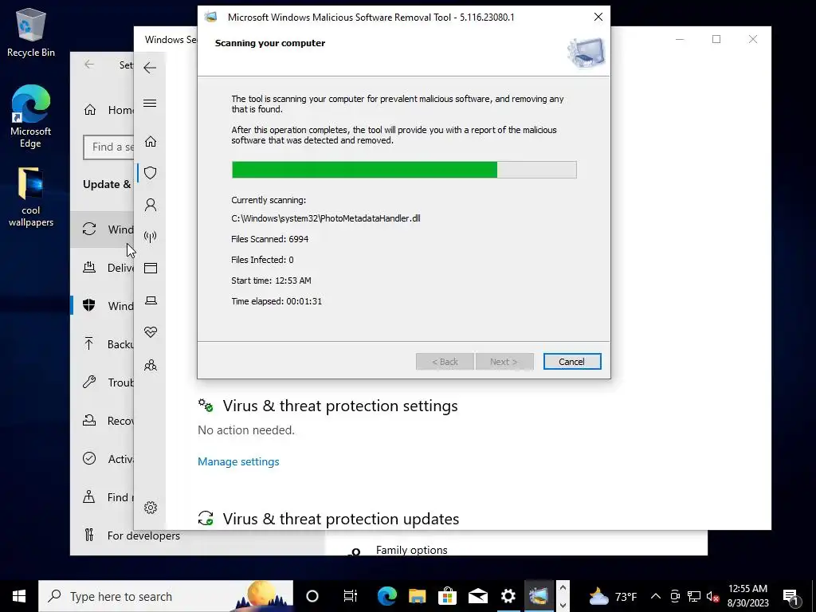The height and width of the screenshot is (612, 816).
Task: Show hidden system tray icons
Action: (656, 596)
